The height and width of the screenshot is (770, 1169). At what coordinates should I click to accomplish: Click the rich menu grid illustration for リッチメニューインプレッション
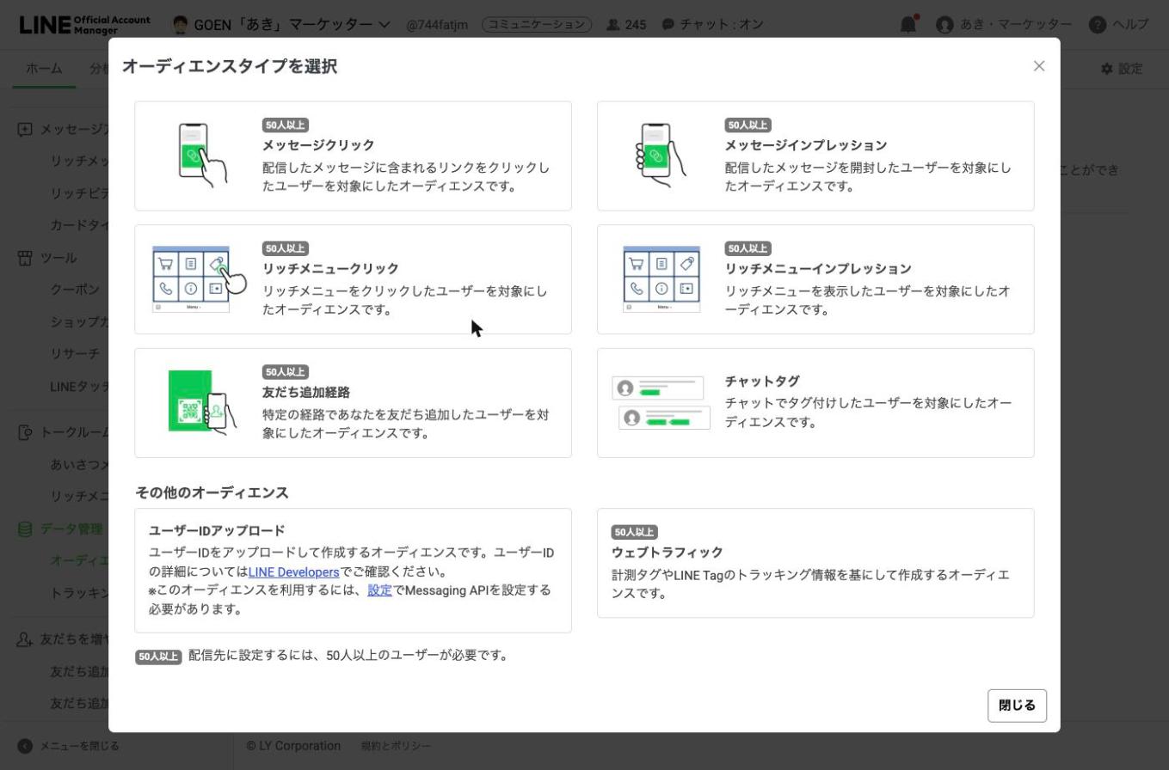point(661,278)
